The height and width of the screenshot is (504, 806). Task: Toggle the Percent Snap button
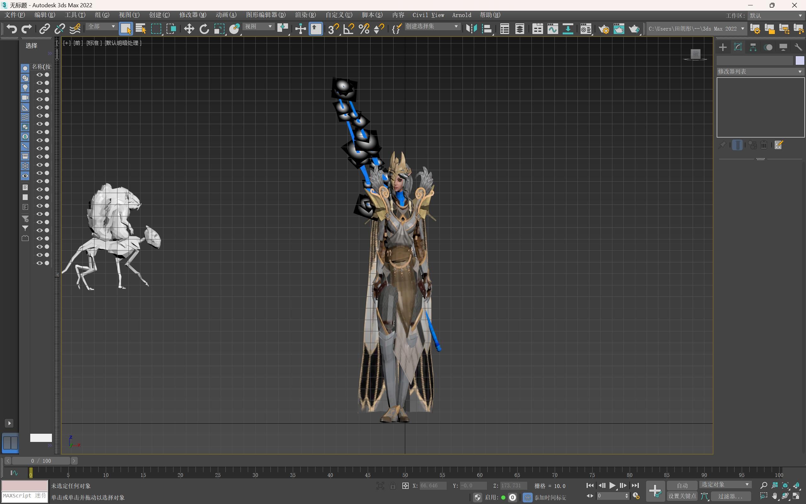click(364, 29)
